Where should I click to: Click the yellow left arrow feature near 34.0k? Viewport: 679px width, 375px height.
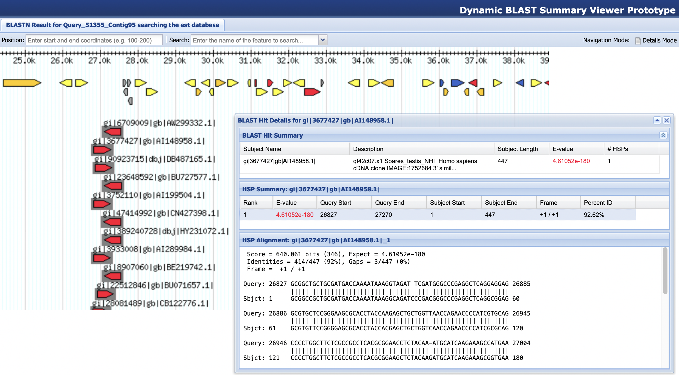click(354, 83)
